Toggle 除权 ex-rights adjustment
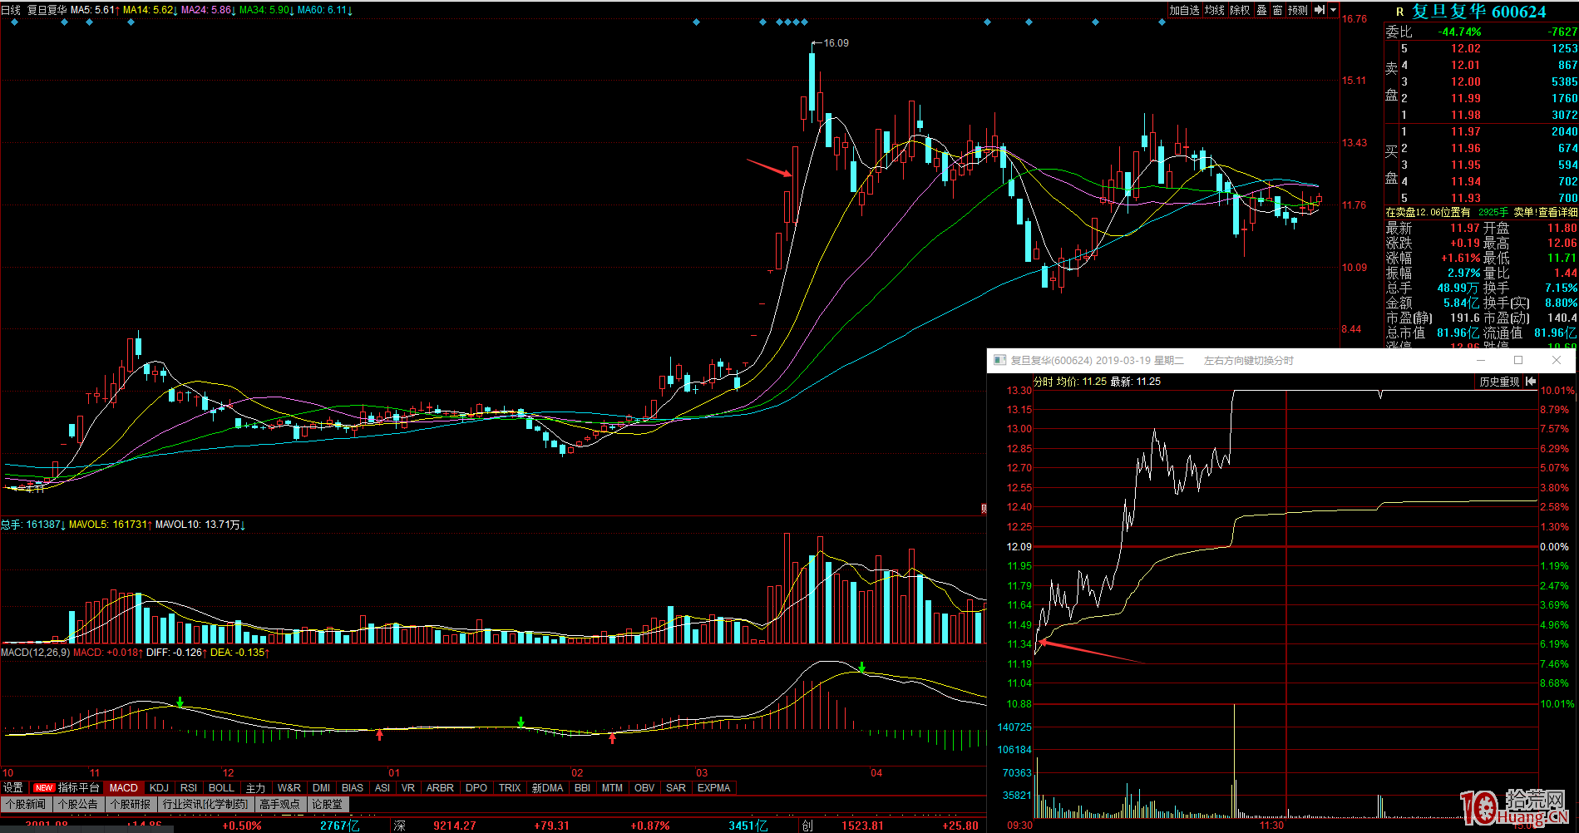 pos(1240,10)
